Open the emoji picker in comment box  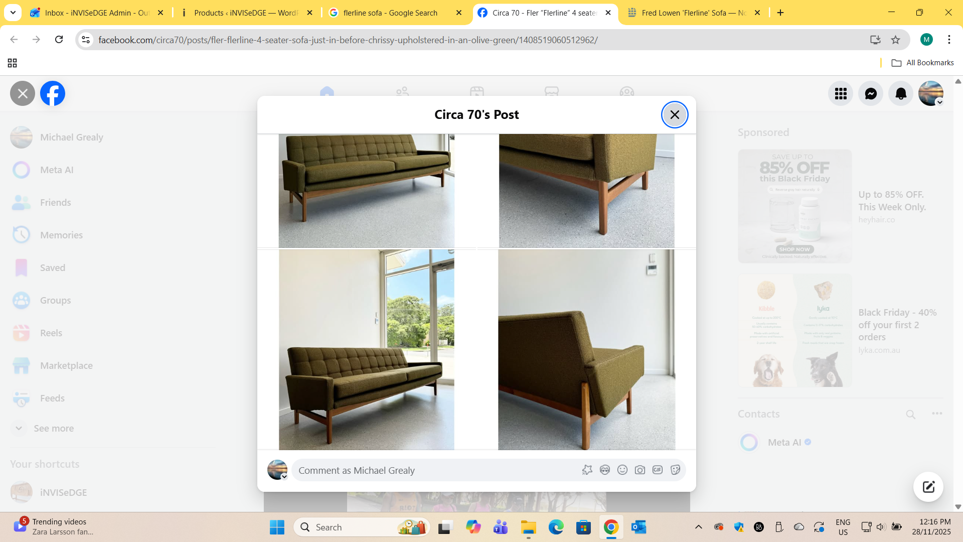click(x=622, y=470)
